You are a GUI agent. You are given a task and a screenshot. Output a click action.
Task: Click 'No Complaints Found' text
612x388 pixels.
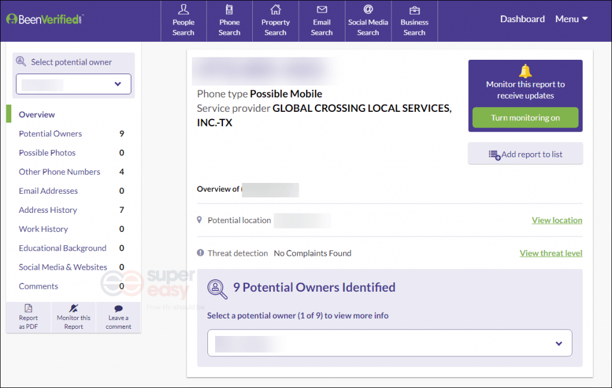click(313, 253)
